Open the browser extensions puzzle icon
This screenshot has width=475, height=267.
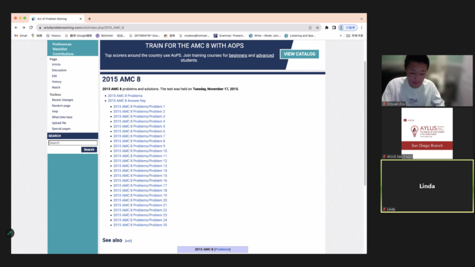coord(327,28)
